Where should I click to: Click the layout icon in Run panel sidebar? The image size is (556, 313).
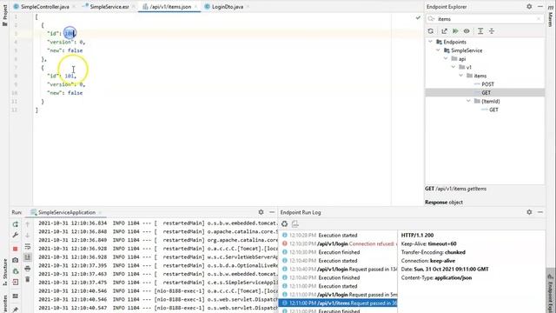pos(16,296)
